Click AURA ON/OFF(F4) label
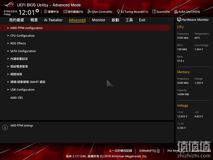This screenshot has width=213, height=160. pyautogui.click(x=189, y=12)
